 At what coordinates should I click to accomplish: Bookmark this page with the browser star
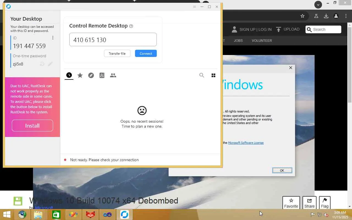pyautogui.click(x=302, y=16)
